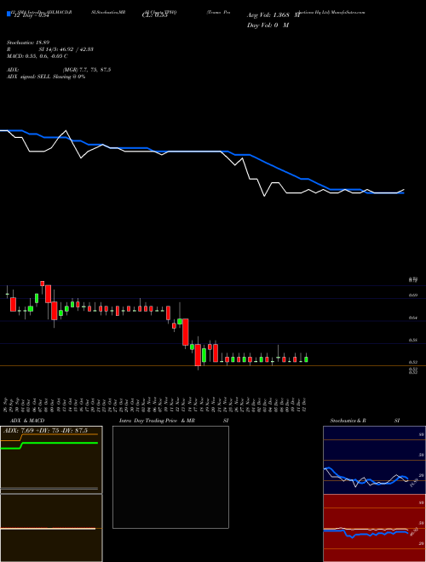Viewport: 426px width, 562px height.
Task: Click the last green candlestick on the right
Action: click(x=306, y=359)
